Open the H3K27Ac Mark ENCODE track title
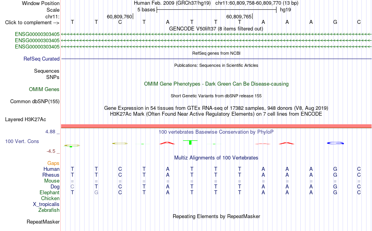 pyautogui.click(x=216, y=114)
